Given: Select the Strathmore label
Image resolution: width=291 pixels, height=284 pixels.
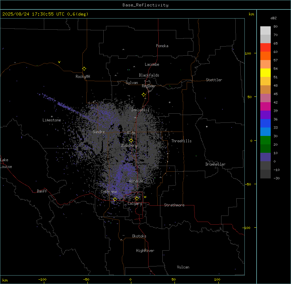Looking at the screenshot, I should [x=174, y=205].
